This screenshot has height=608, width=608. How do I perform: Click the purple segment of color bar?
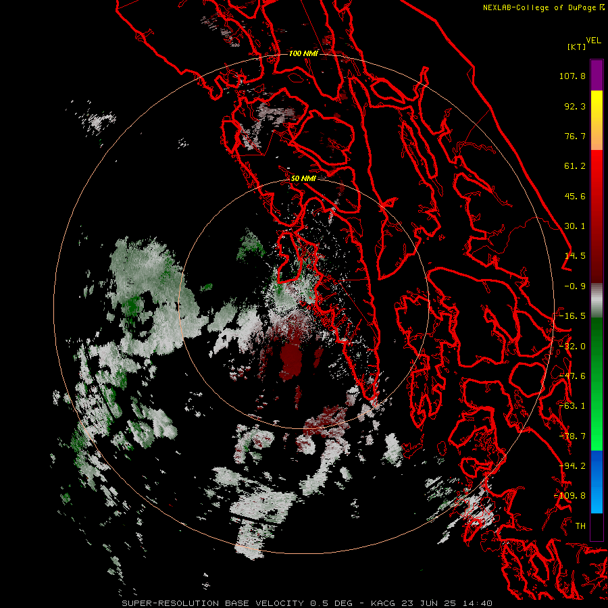(597, 75)
